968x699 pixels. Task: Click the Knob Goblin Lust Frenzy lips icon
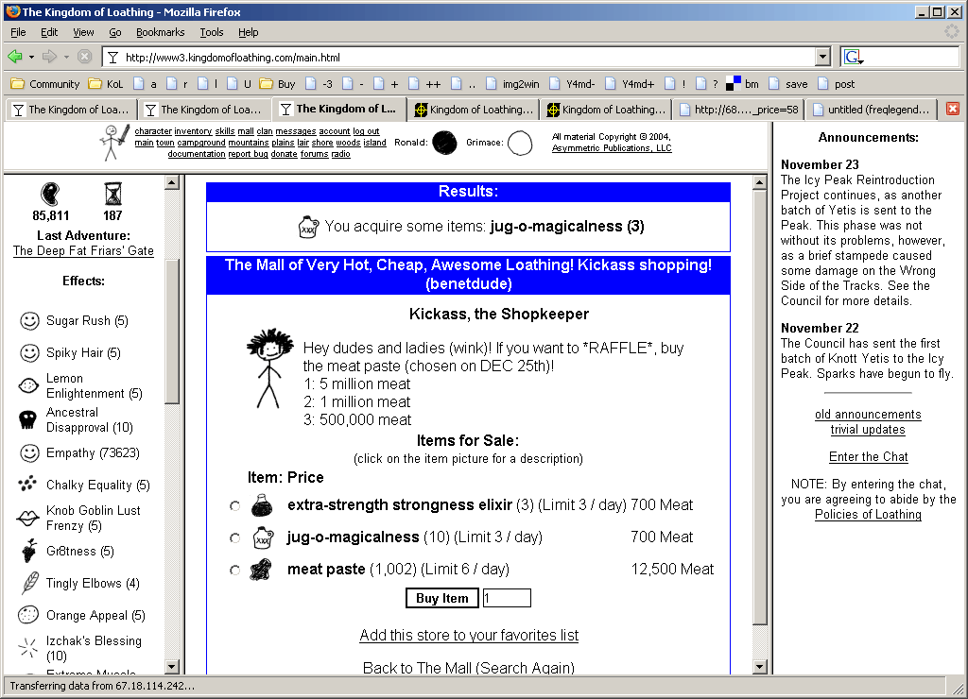[27, 519]
